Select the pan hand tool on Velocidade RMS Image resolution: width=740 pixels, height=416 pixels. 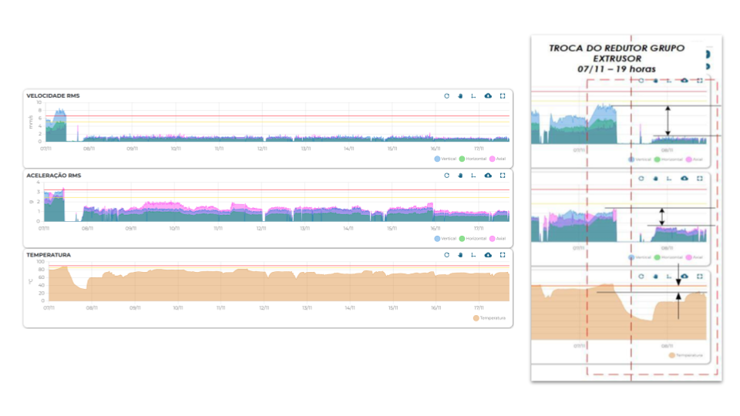(x=460, y=96)
